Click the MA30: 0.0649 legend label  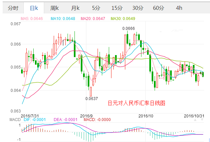[x=123, y=18]
